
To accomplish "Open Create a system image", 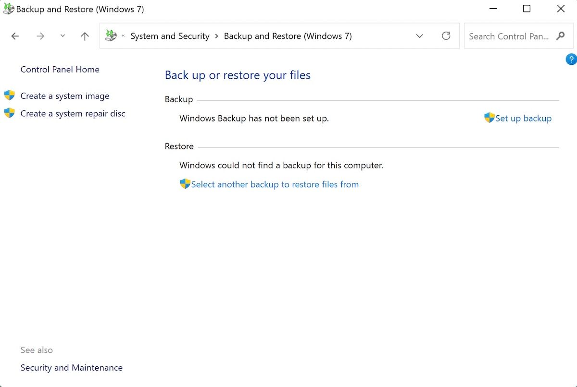I will tap(64, 96).
